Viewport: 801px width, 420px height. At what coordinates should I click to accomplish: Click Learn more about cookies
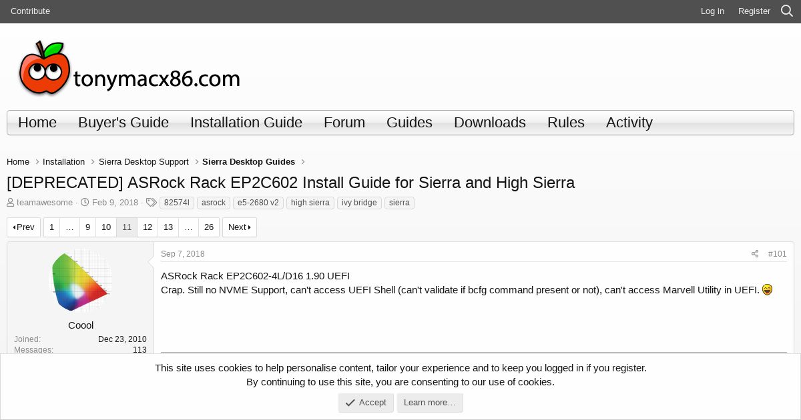click(x=430, y=403)
